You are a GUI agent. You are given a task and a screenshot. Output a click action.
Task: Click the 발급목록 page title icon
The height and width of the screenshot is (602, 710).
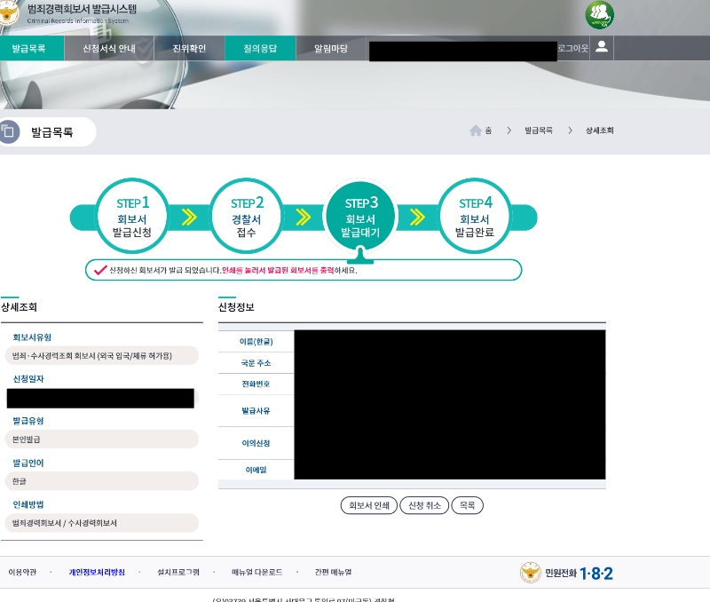pyautogui.click(x=11, y=131)
